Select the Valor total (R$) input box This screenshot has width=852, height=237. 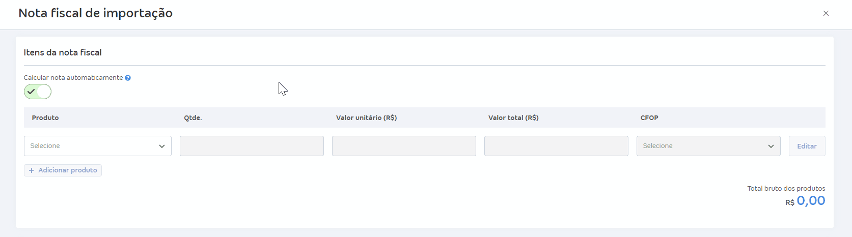[556, 146]
